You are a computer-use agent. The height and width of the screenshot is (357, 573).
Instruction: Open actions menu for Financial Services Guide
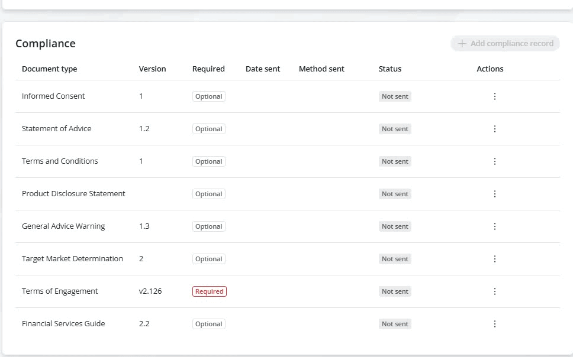point(495,324)
